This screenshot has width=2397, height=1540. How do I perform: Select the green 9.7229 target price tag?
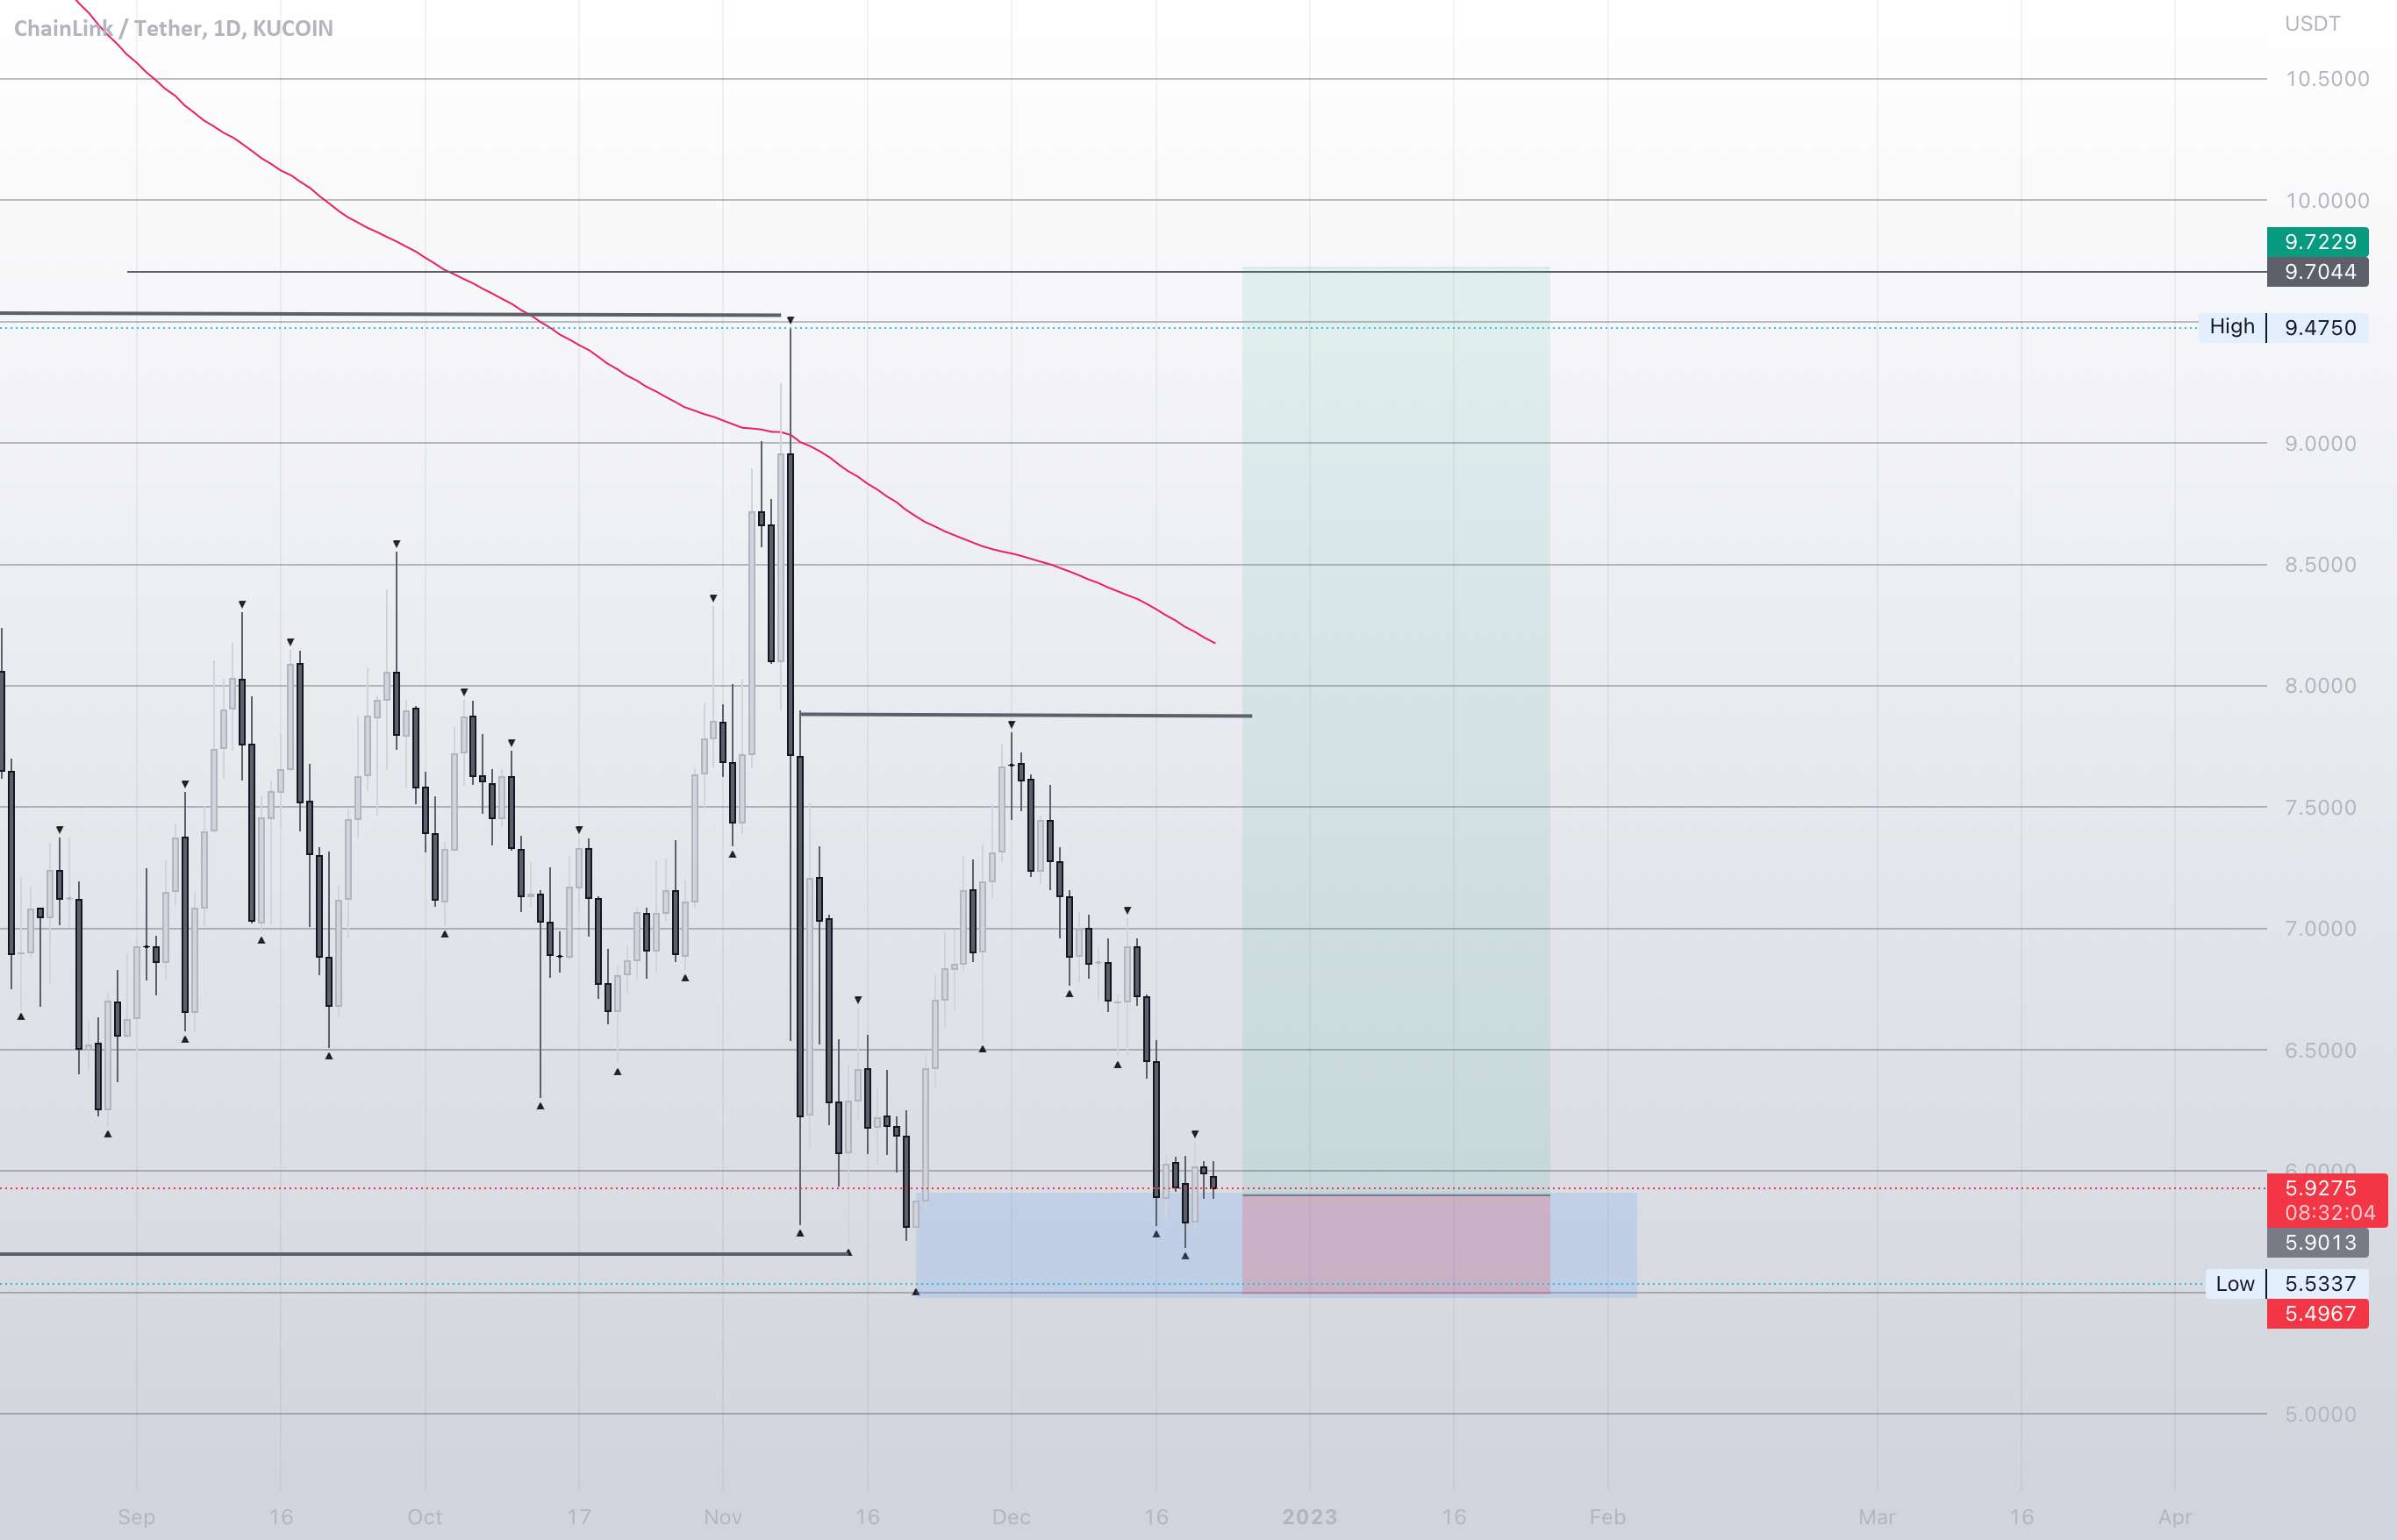point(2317,242)
